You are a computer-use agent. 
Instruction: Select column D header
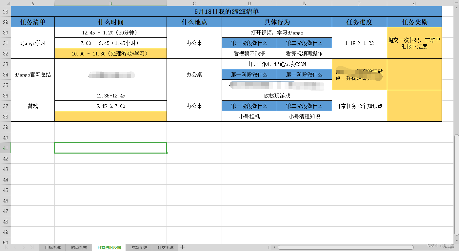[249, 3]
